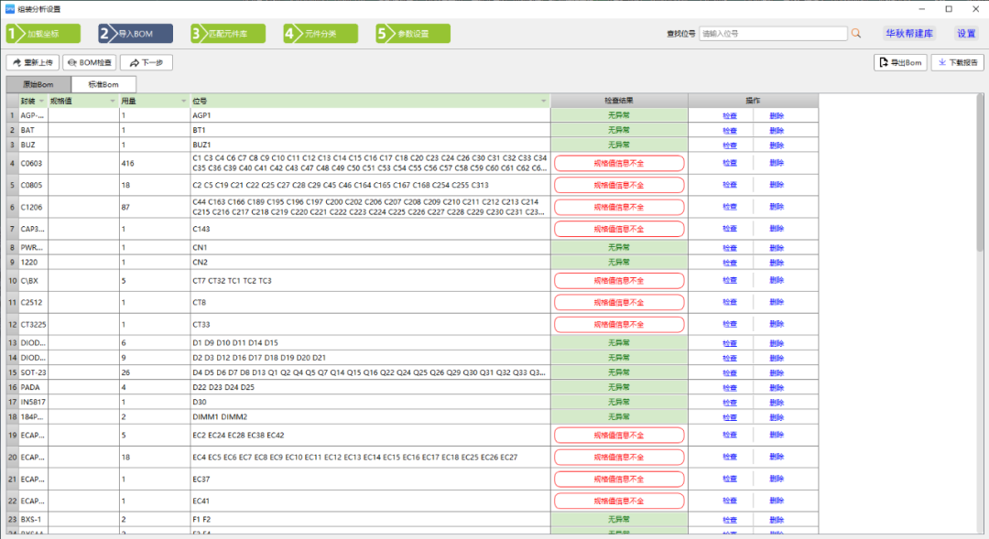Click 规格值信息不全 warning in the C143 row
Screen dimensions: 989x539
click(619, 229)
